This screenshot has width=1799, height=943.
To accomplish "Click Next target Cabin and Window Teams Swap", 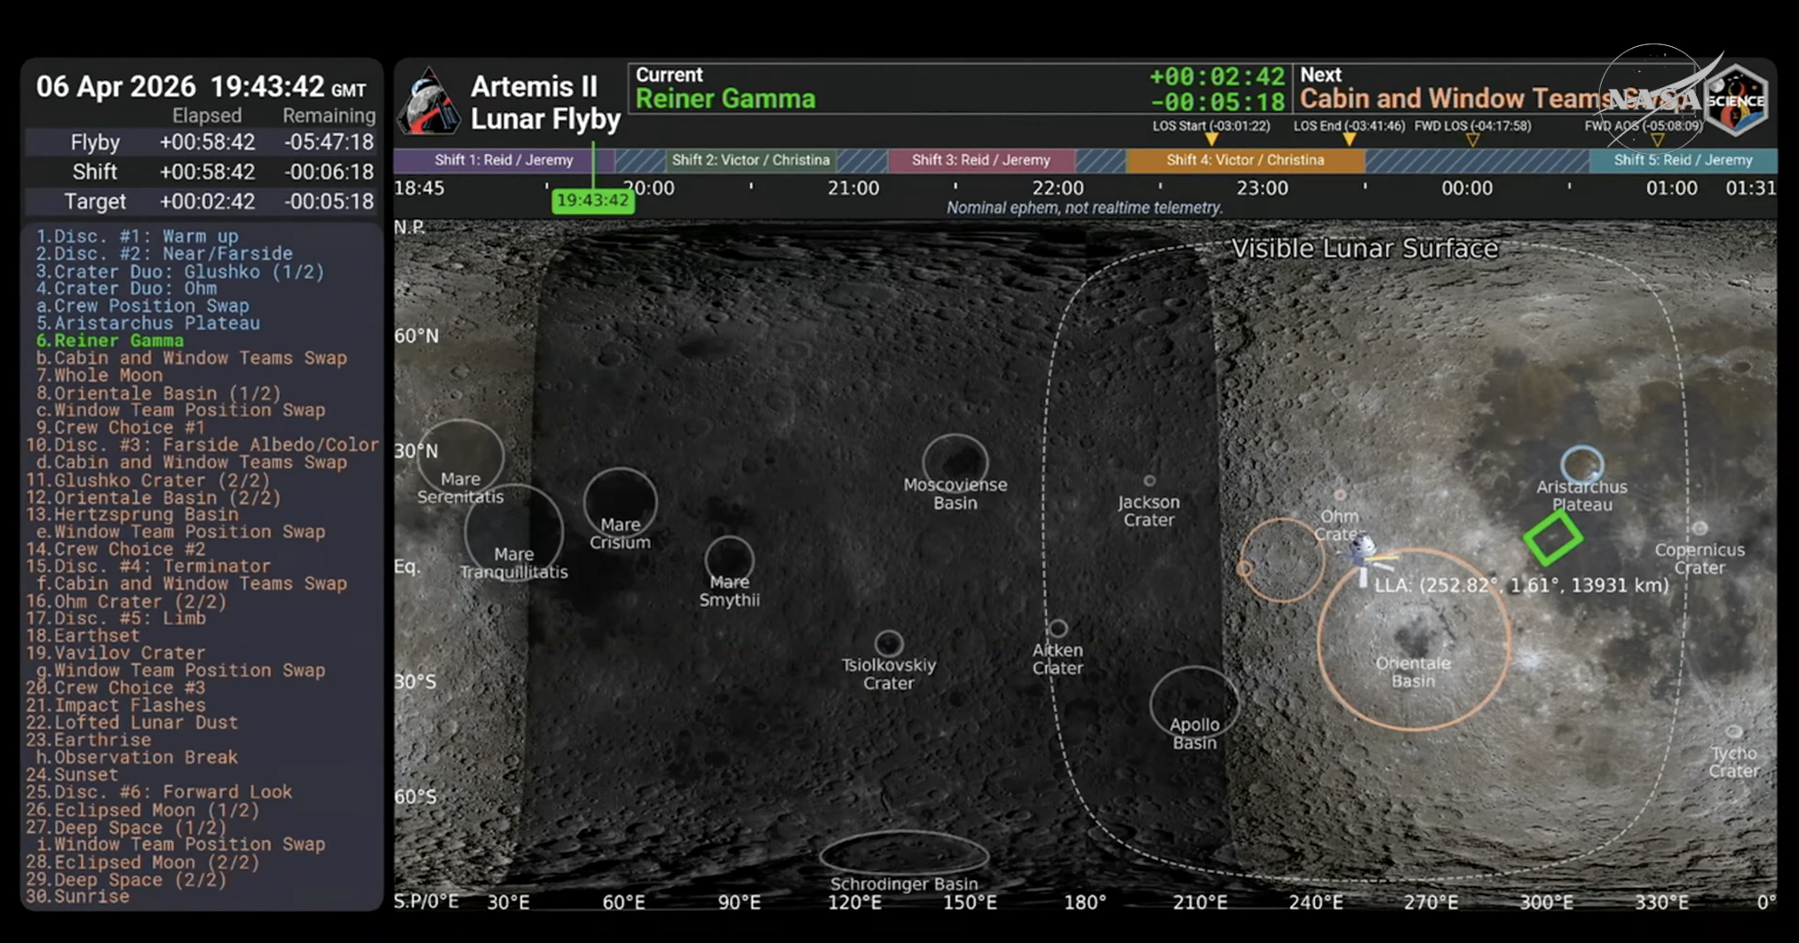I will [x=1456, y=99].
